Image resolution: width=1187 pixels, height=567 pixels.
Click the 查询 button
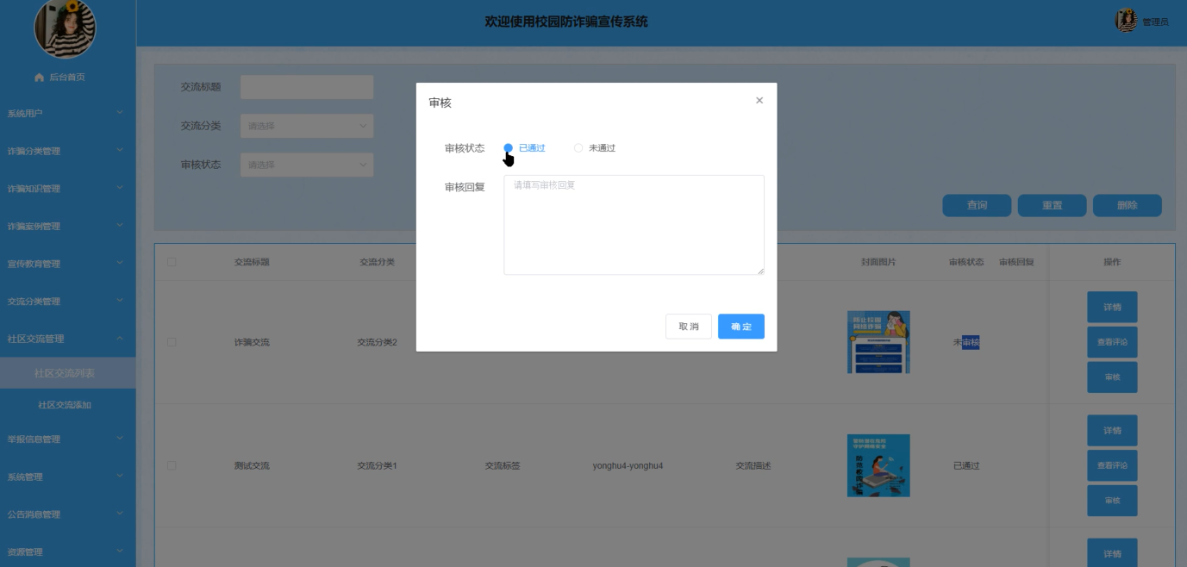(977, 205)
